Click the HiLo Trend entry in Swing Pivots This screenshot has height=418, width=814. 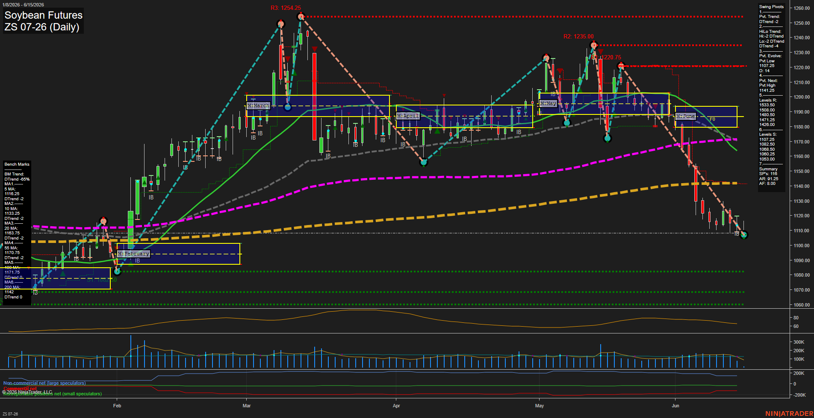770,32
